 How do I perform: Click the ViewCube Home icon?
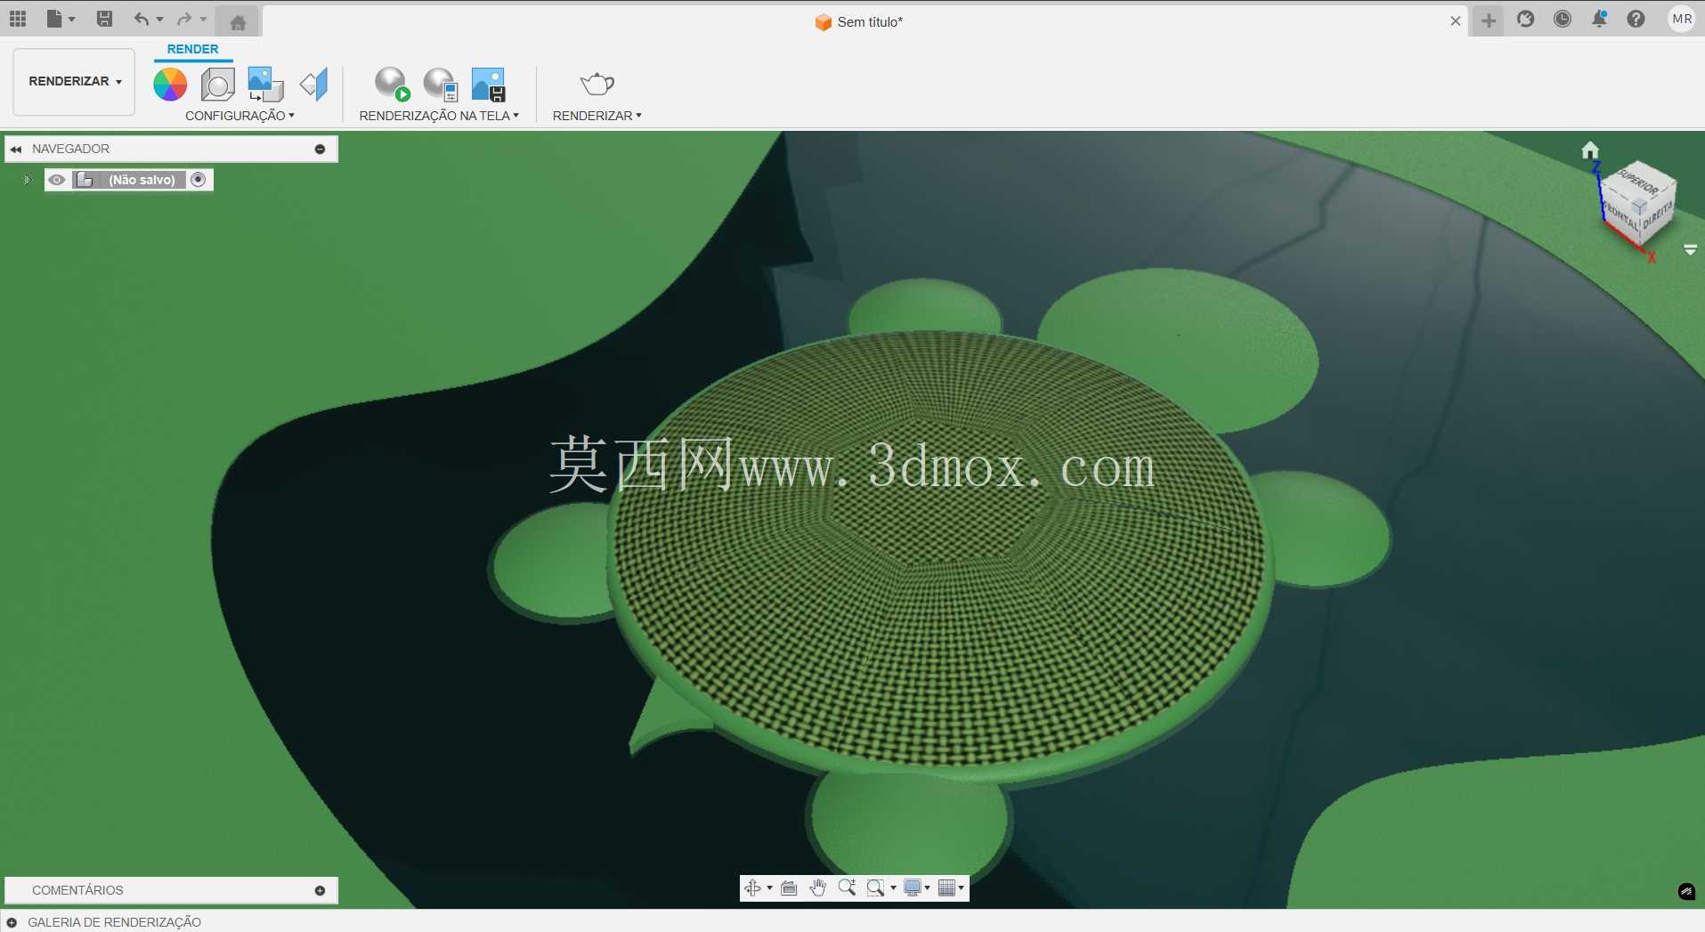click(1590, 150)
